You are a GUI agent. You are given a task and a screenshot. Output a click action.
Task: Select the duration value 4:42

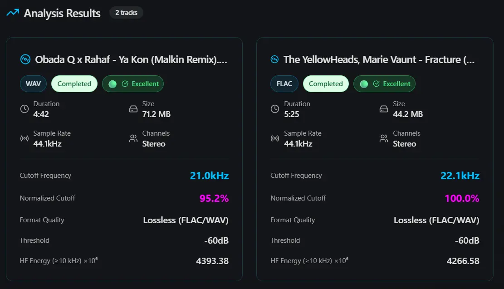click(x=41, y=114)
